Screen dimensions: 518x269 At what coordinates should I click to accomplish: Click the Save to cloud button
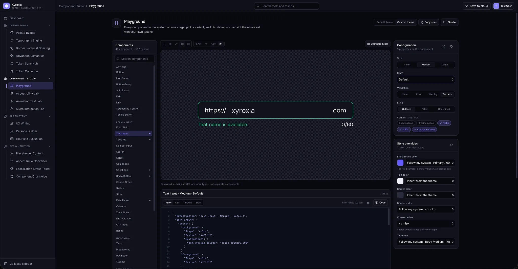click(x=477, y=6)
